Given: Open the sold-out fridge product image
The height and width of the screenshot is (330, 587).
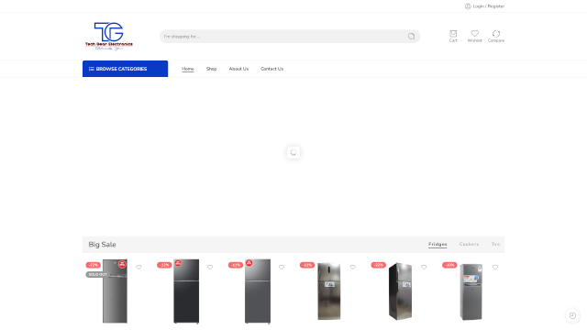Looking at the screenshot, I should [x=115, y=291].
